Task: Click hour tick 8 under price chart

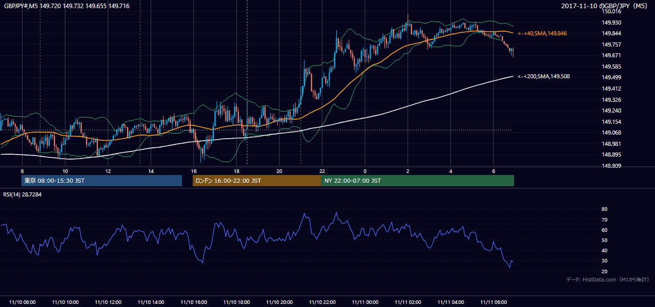Action: pos(22,171)
